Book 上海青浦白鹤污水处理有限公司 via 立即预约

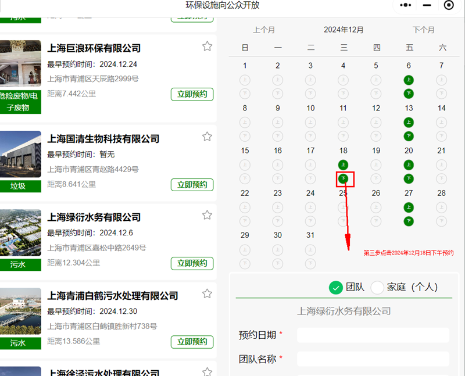pos(192,342)
